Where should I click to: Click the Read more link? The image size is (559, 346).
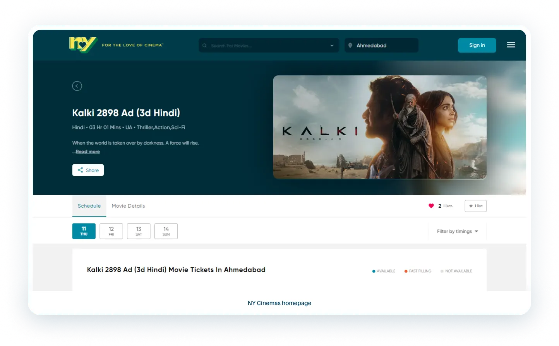(x=88, y=152)
